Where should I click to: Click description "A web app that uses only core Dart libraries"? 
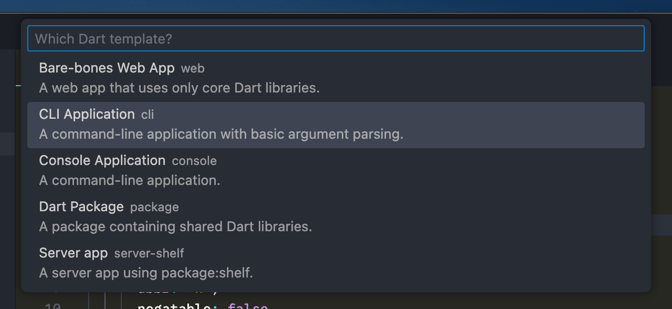(179, 88)
